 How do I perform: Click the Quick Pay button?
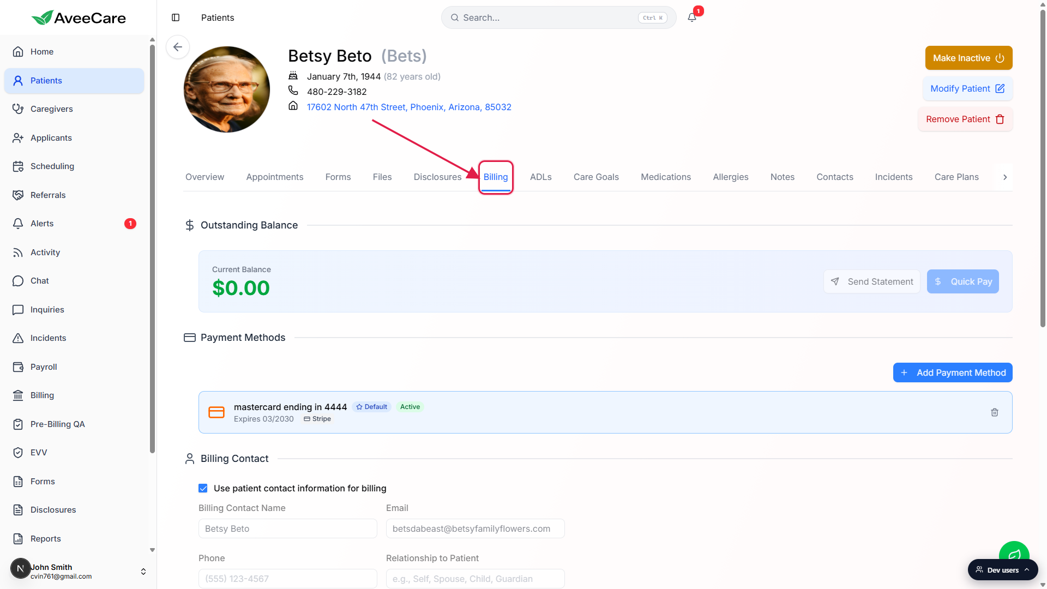tap(963, 282)
